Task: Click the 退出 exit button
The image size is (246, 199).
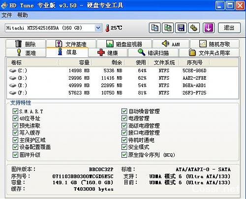Action: pyautogui.click(x=229, y=28)
